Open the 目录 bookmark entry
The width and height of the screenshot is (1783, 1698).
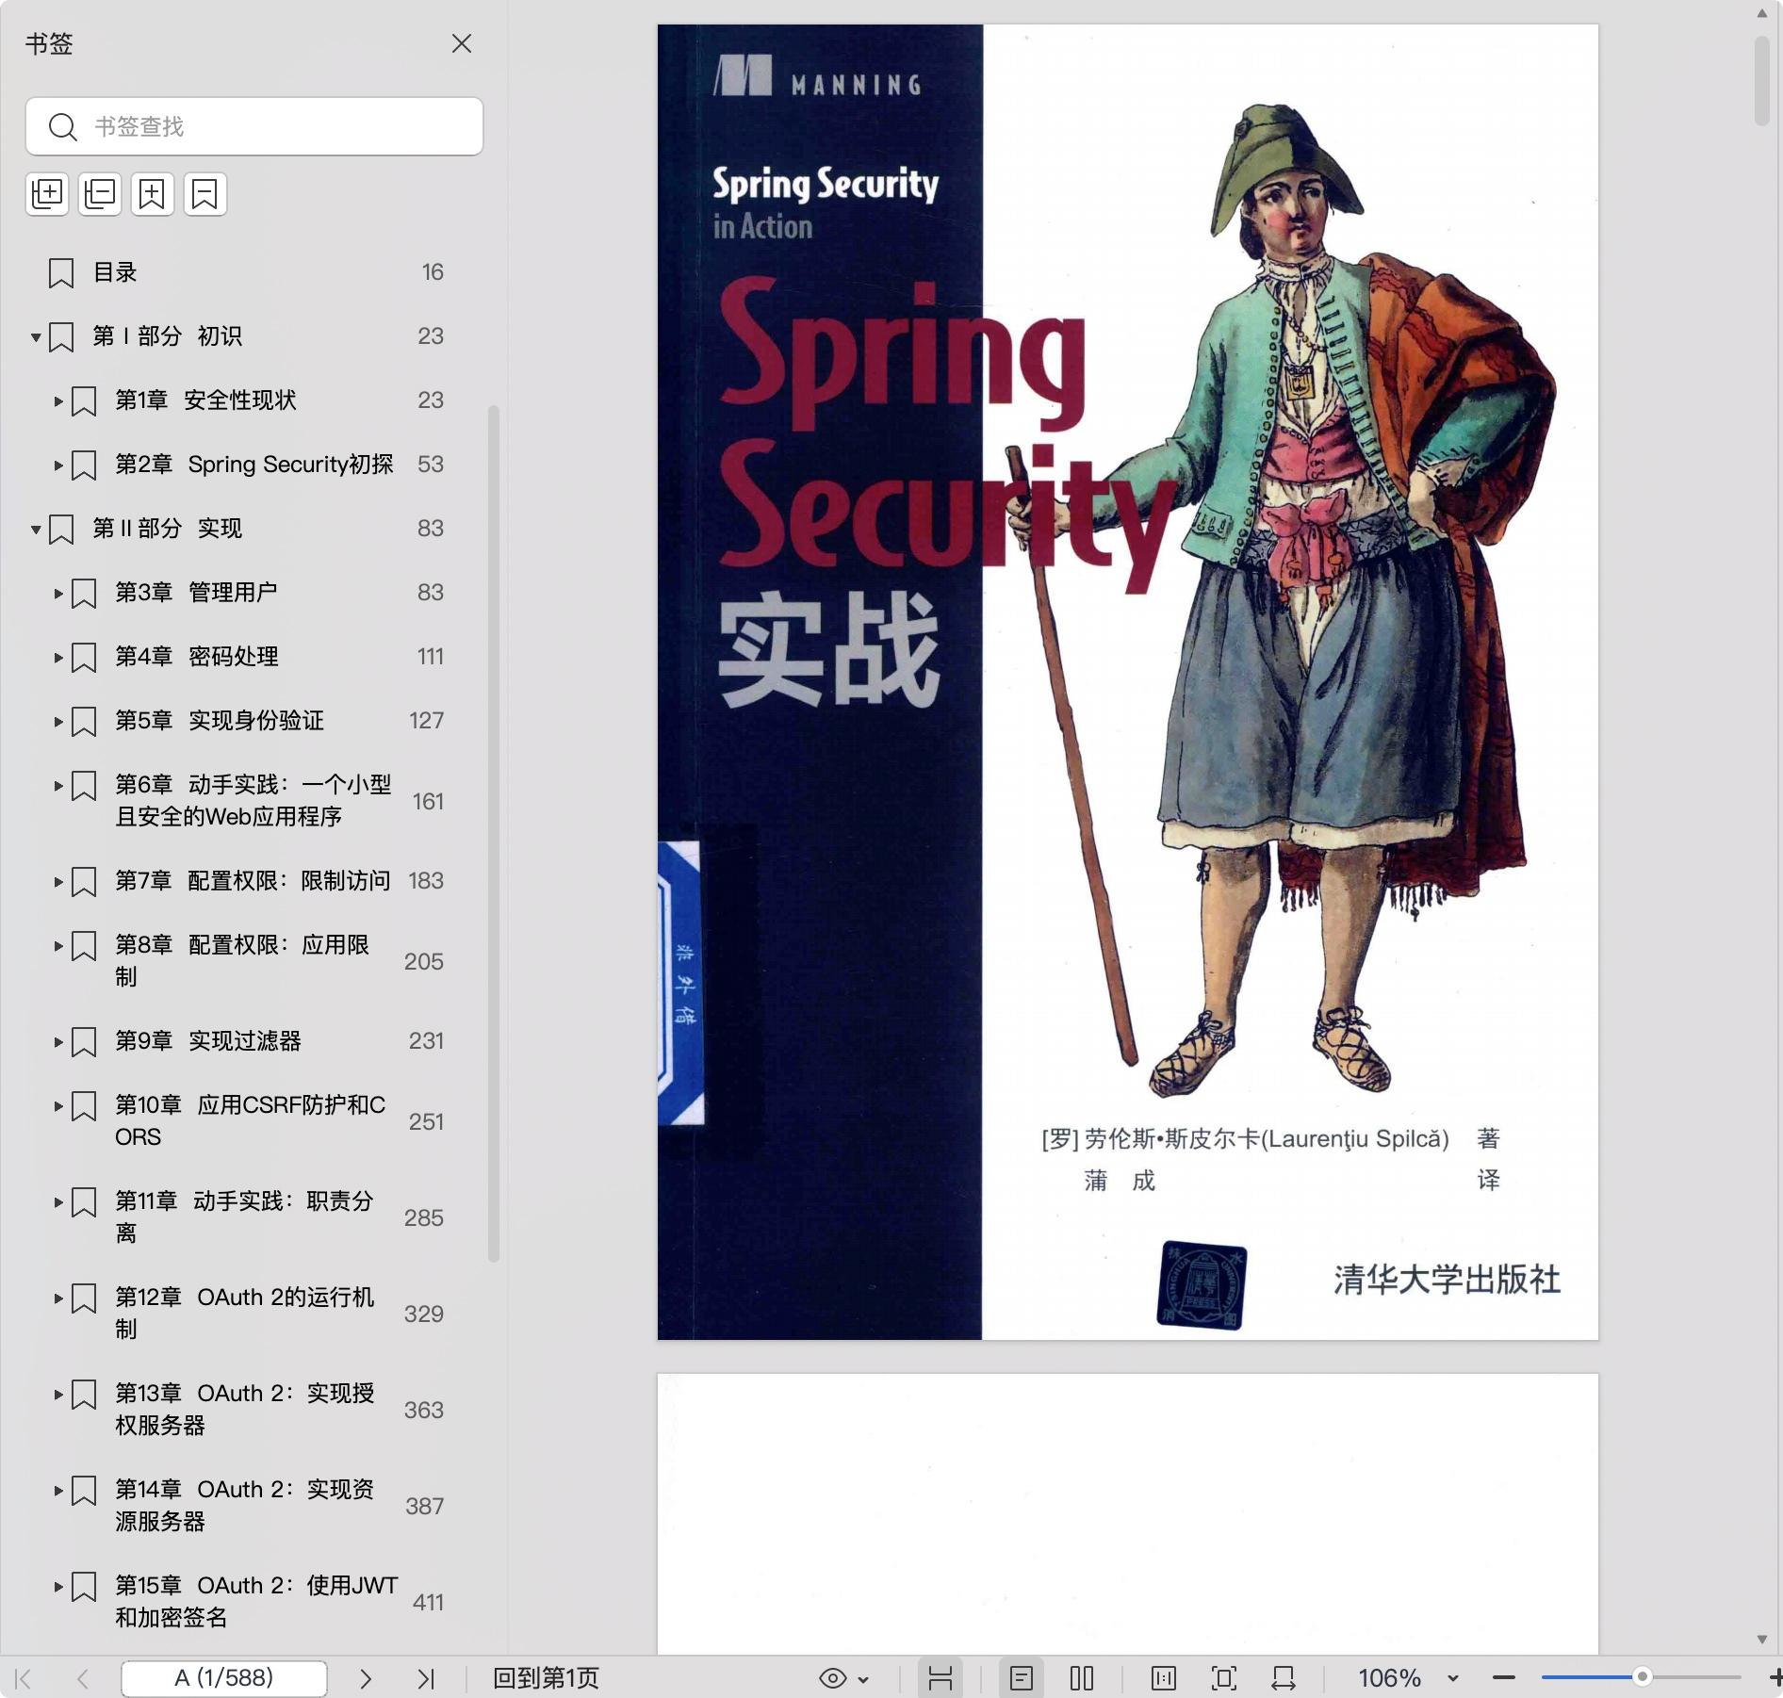click(115, 272)
